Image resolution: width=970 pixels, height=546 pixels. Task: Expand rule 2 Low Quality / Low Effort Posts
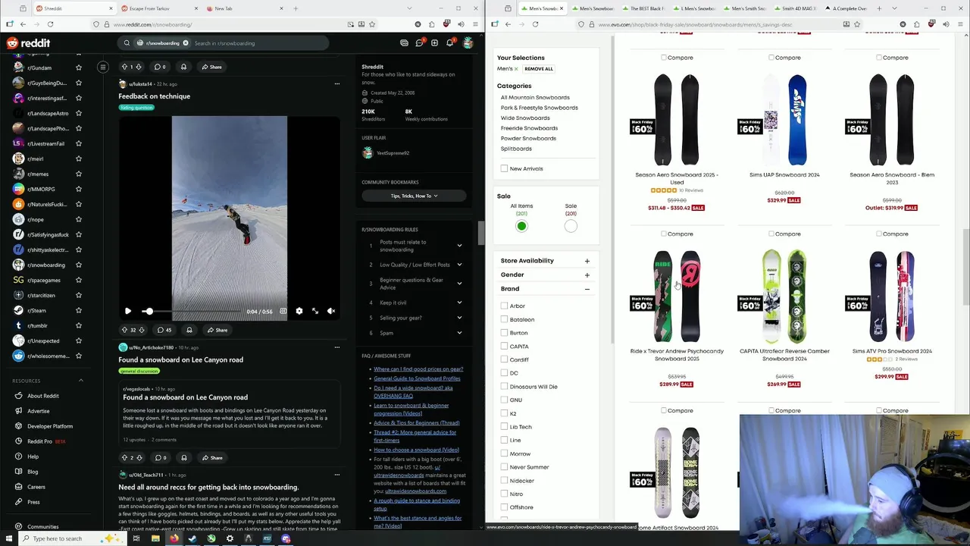pos(459,265)
